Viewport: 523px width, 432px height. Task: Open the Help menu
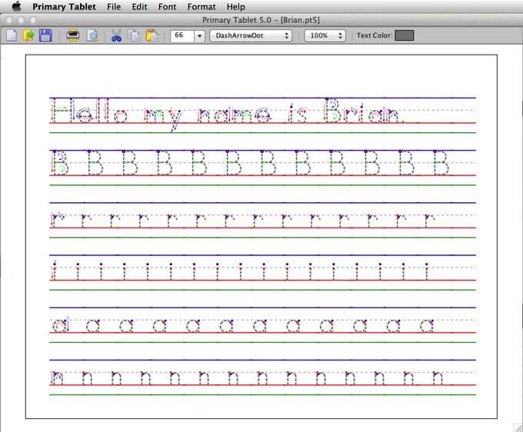pyautogui.click(x=235, y=6)
